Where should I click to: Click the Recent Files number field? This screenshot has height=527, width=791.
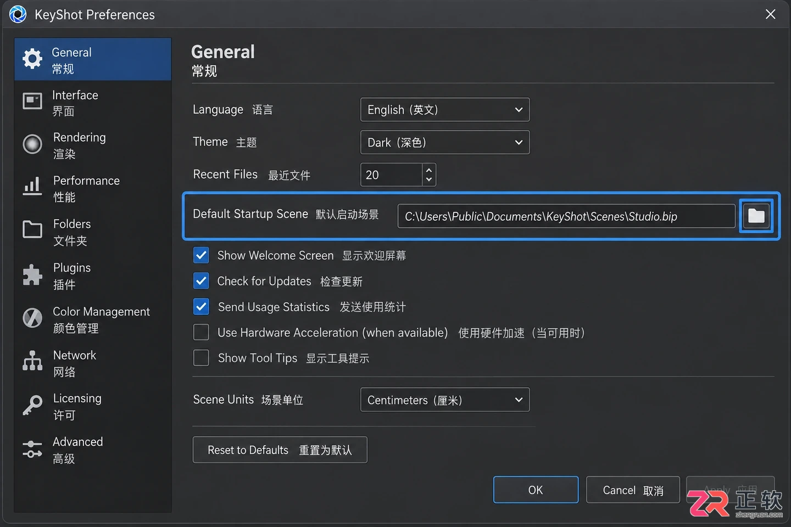(392, 175)
